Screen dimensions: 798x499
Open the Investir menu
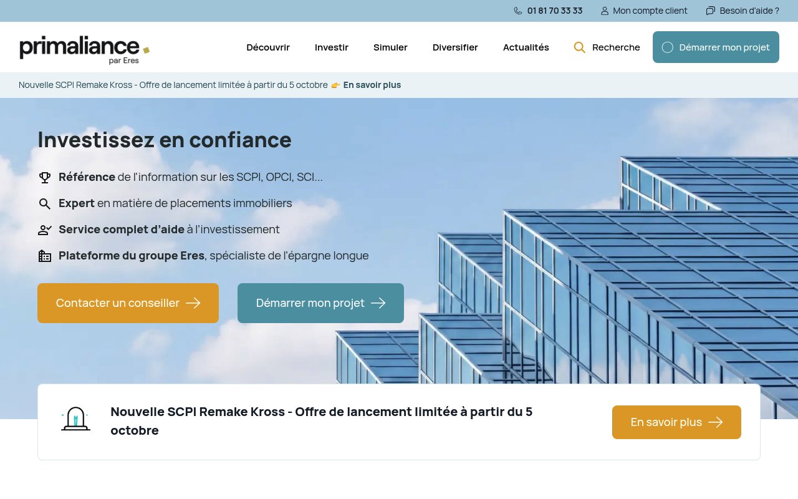coord(332,47)
